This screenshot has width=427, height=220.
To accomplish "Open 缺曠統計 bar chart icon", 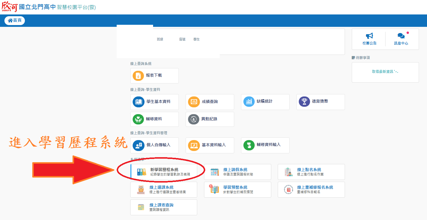I will tap(249, 102).
